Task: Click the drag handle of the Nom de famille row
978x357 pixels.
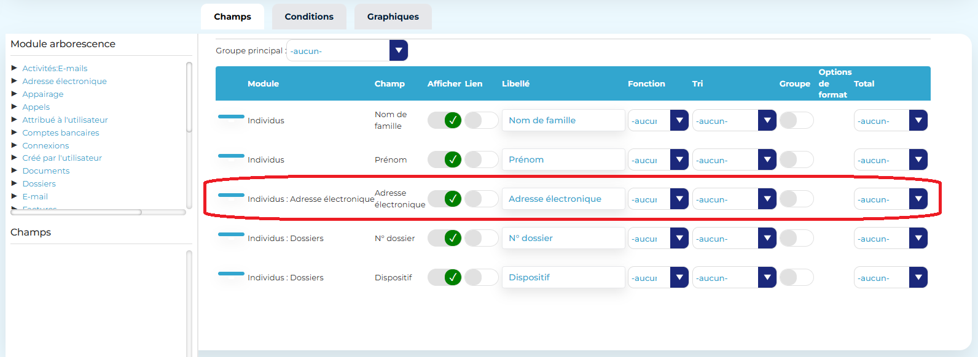Action: pyautogui.click(x=231, y=117)
